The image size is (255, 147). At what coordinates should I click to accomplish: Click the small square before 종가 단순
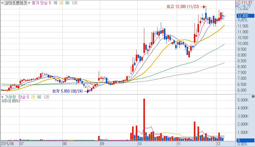(29, 2)
